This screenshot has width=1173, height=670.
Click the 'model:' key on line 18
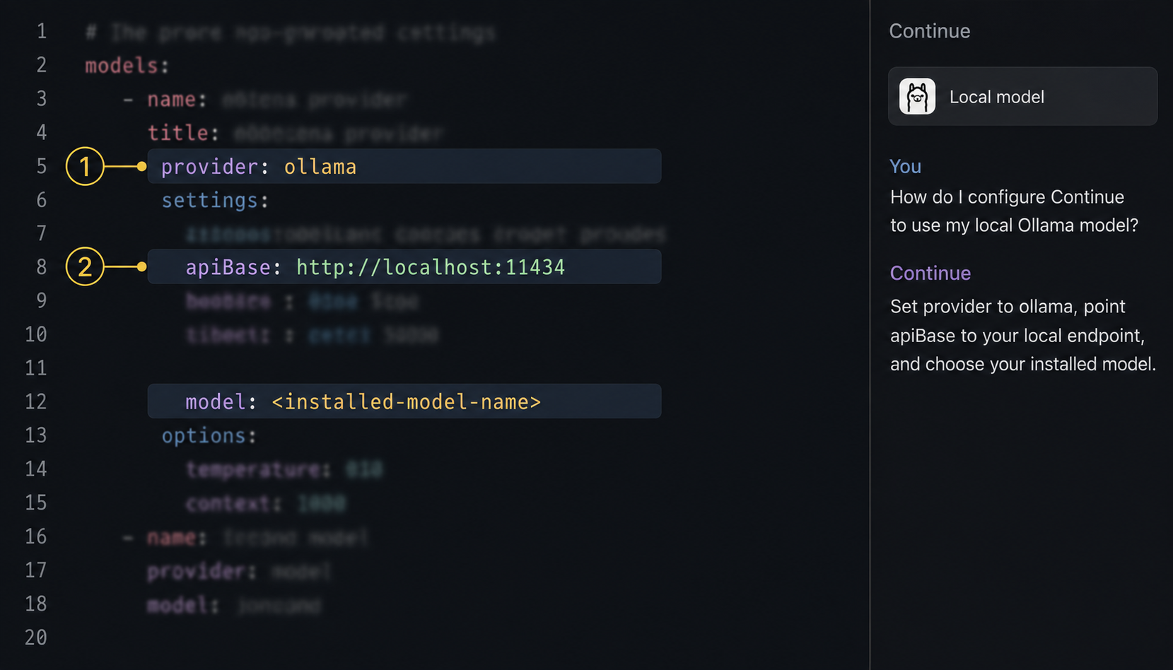point(183,605)
